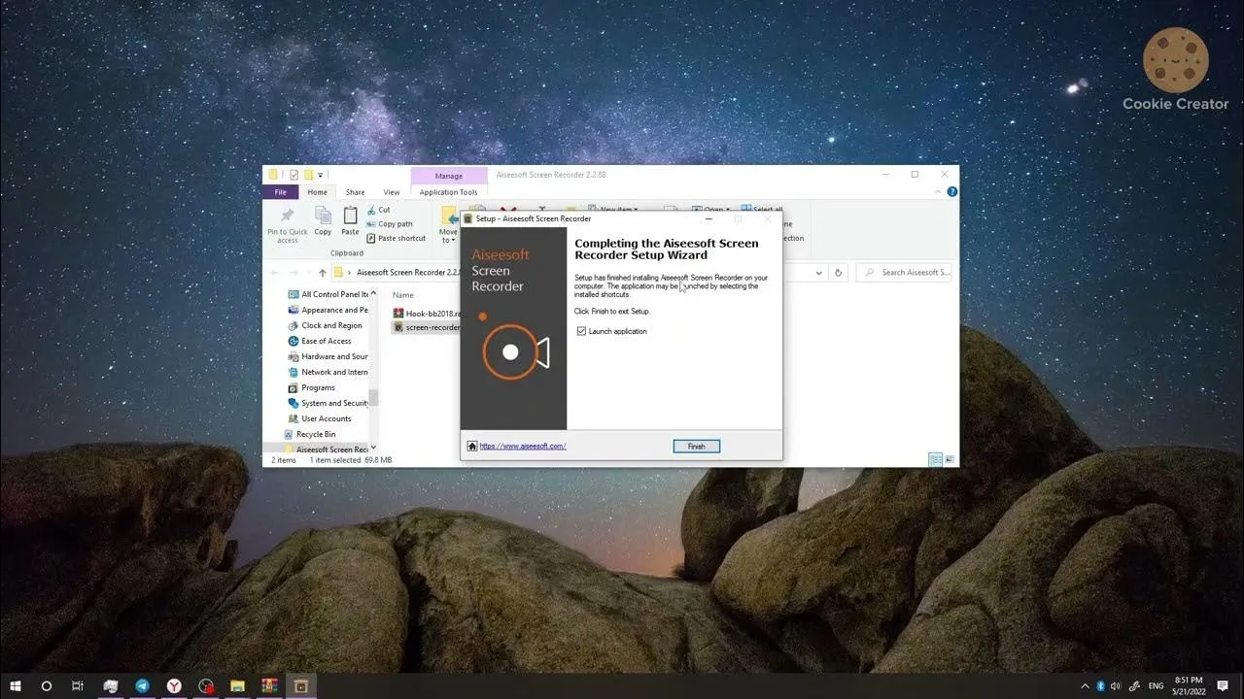The height and width of the screenshot is (699, 1244).
Task: Click the home icon beside the Aiseesoft URL
Action: [x=472, y=447]
